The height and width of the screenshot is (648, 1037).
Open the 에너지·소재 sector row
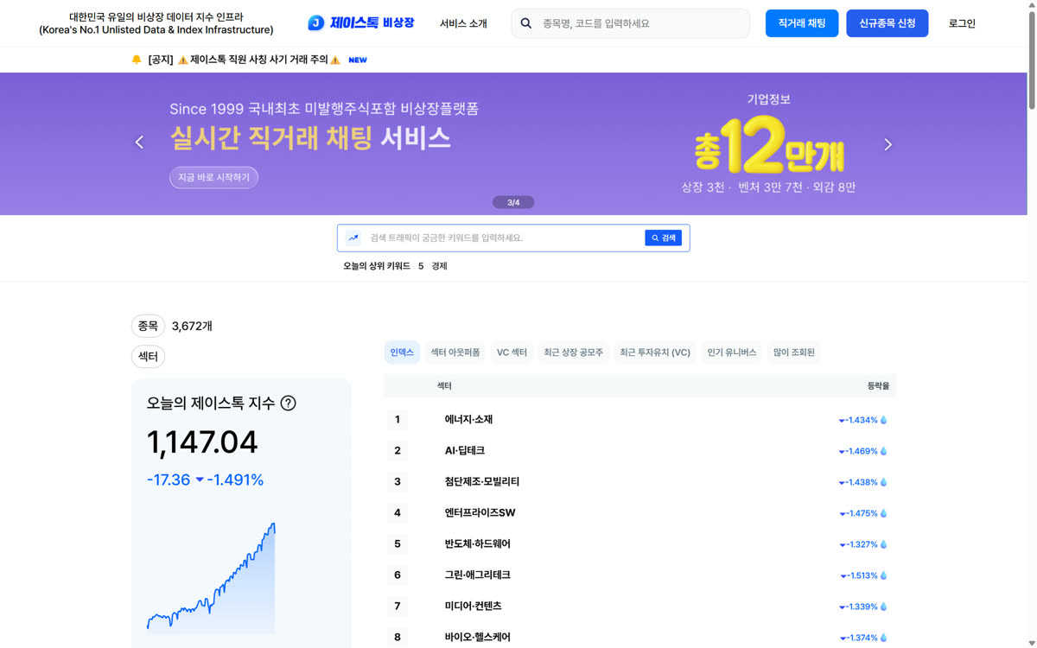(639, 420)
